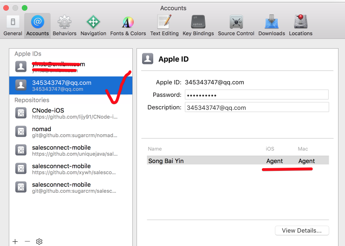Click the iOS column header
The width and height of the screenshot is (345, 246).
[270, 149]
